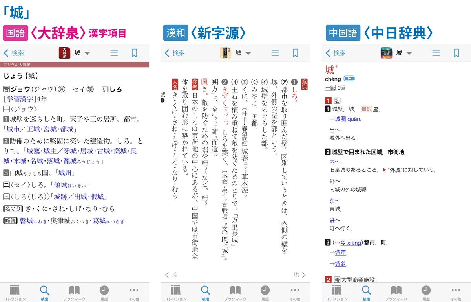Open the 磐城 difficult reading link
The height and width of the screenshot is (302, 471).
33,221
